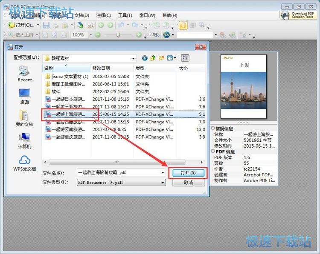320x254 pixels.
Task: Click the binoculars Find icon
Action: [x=156, y=35]
